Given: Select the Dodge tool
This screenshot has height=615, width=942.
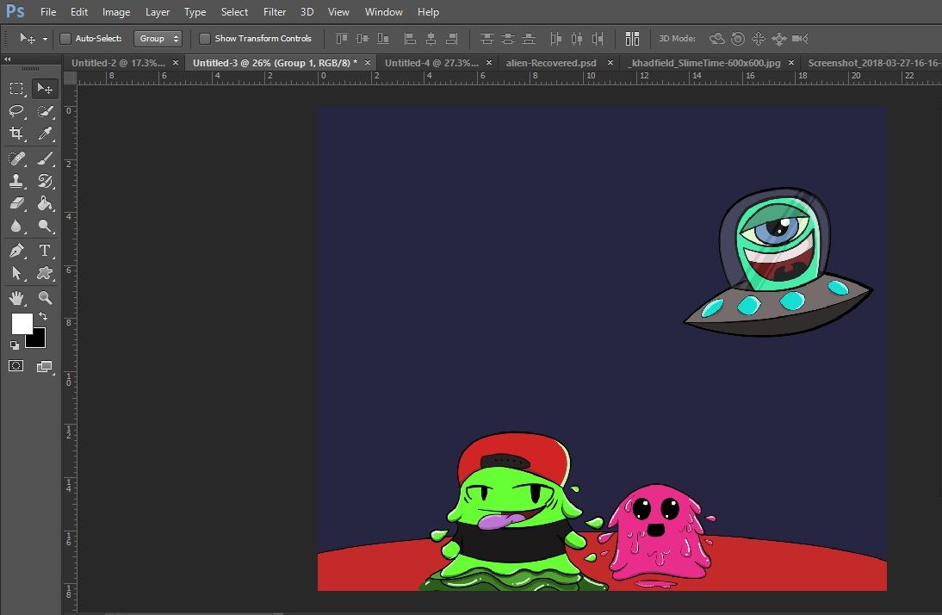Looking at the screenshot, I should (x=45, y=226).
